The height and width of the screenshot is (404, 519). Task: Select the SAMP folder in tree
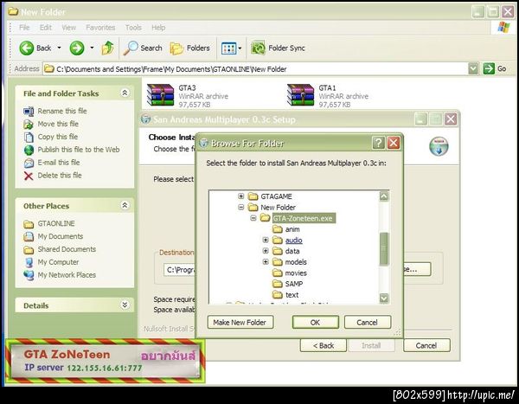[x=294, y=284]
